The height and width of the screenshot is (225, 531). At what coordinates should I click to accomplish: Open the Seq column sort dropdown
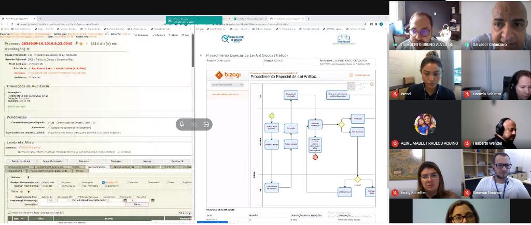tap(22, 219)
